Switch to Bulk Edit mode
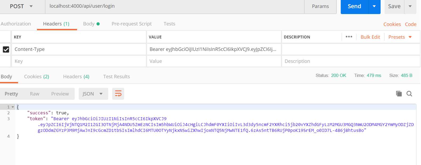 [x=370, y=37]
